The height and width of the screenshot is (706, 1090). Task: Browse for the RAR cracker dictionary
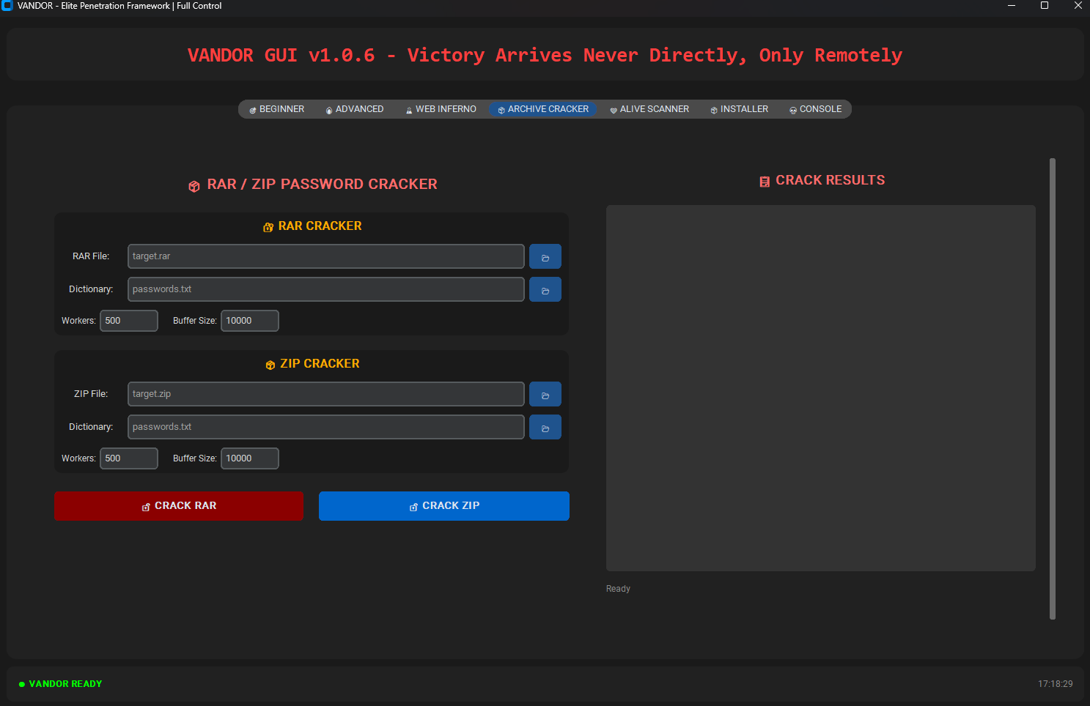click(x=545, y=289)
